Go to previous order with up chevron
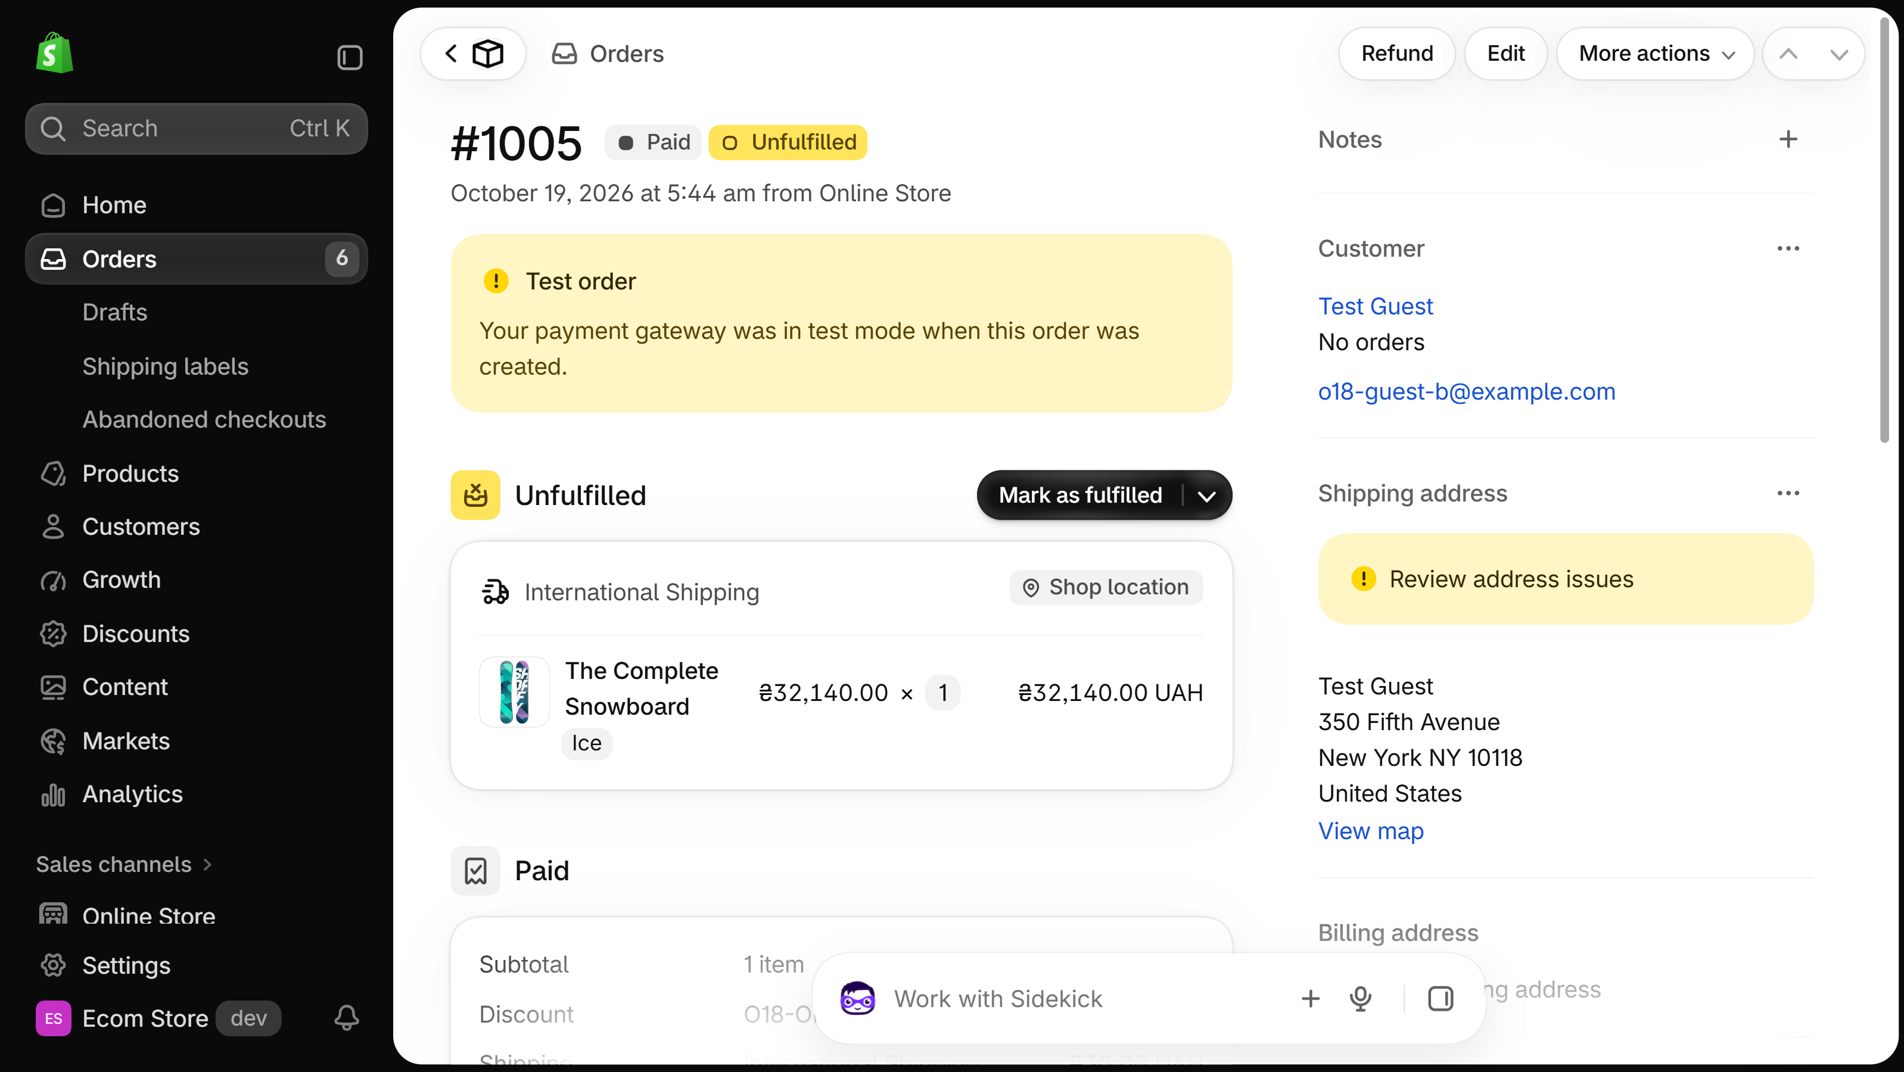The width and height of the screenshot is (1904, 1072). coord(1788,54)
